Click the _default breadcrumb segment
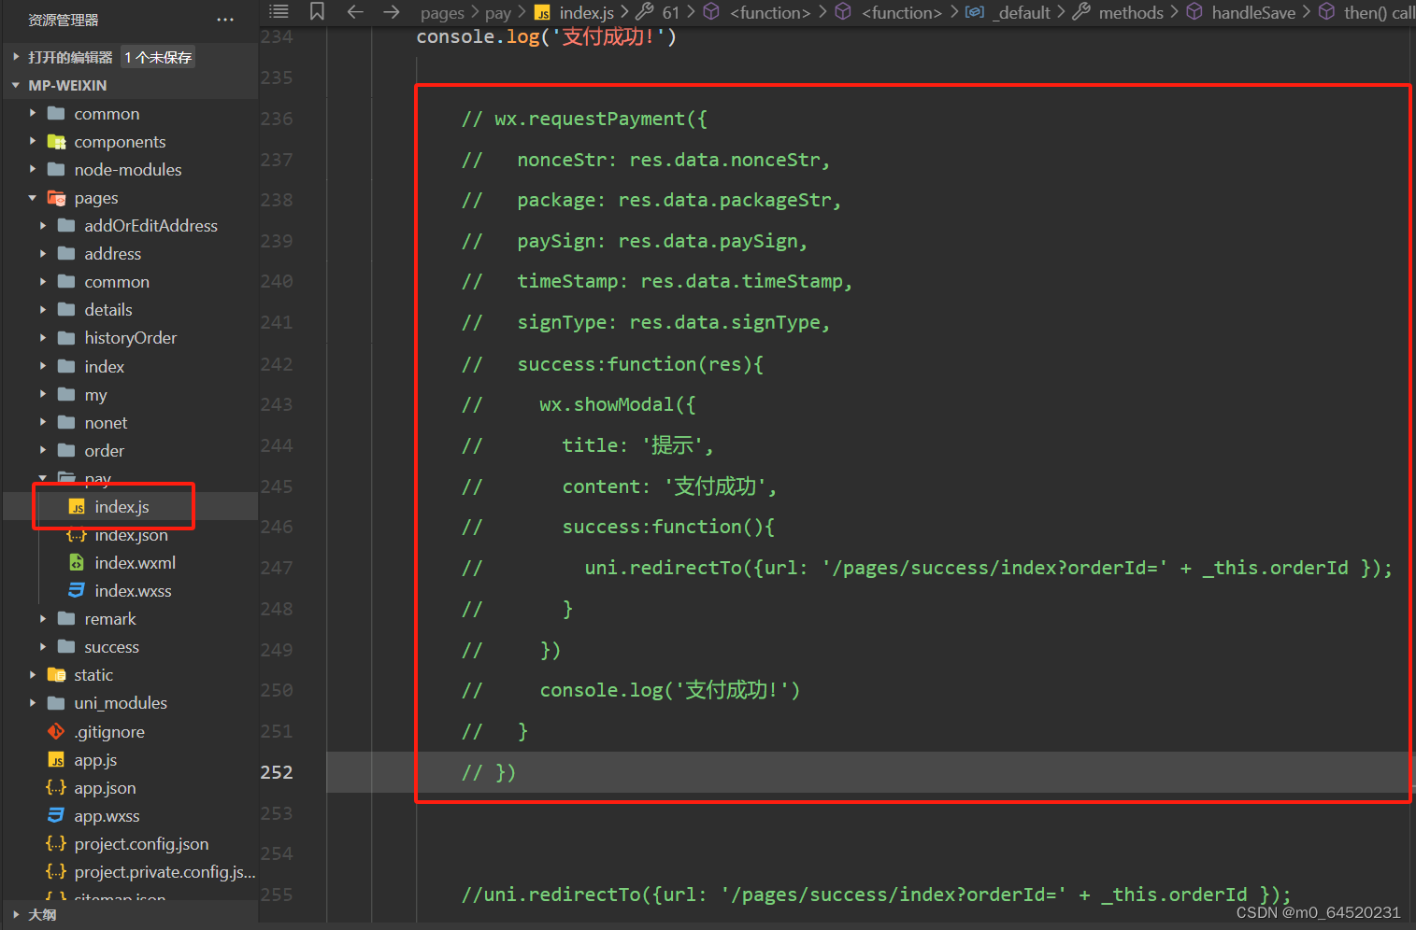 [x=1022, y=13]
